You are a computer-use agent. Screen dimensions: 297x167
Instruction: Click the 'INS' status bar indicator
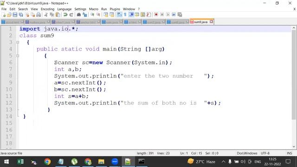coord(290,153)
